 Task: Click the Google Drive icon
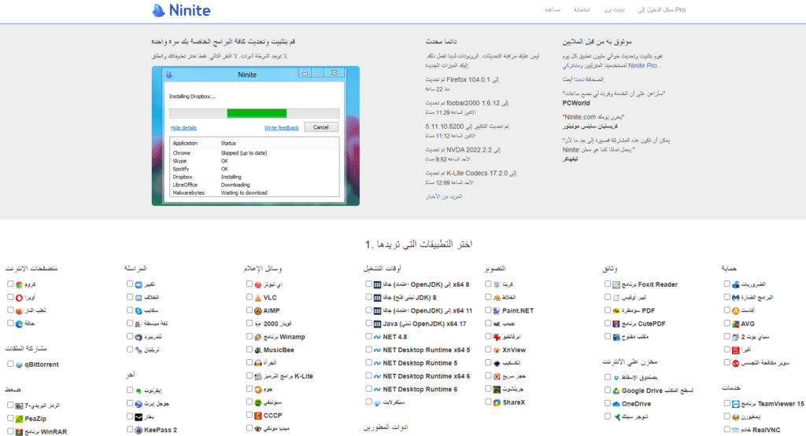(616, 390)
